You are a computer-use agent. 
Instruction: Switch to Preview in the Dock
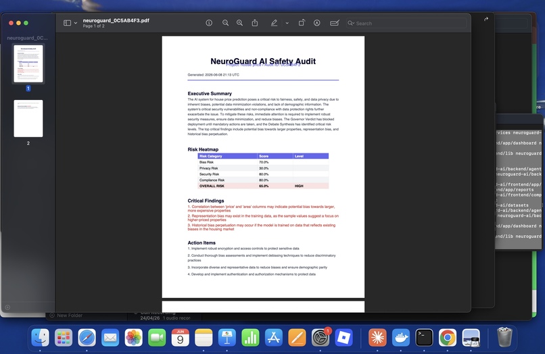pyautogui.click(x=471, y=337)
